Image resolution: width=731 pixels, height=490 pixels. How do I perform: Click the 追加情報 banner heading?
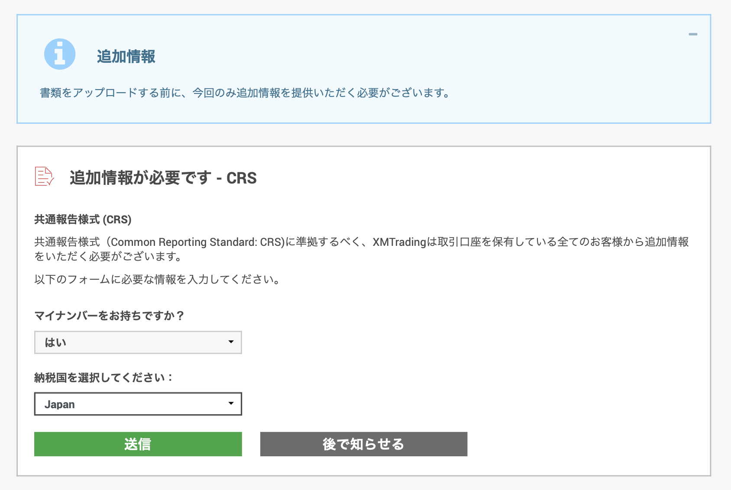coord(126,56)
